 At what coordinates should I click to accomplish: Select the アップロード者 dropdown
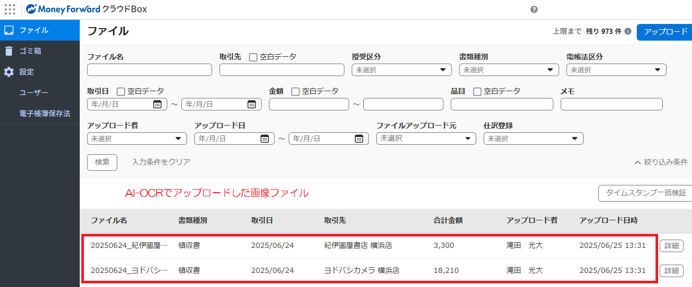pos(137,139)
